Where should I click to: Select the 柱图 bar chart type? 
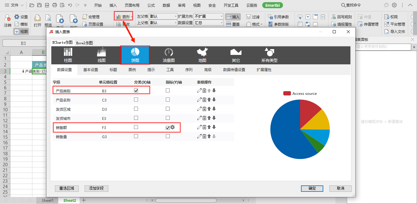68,55
